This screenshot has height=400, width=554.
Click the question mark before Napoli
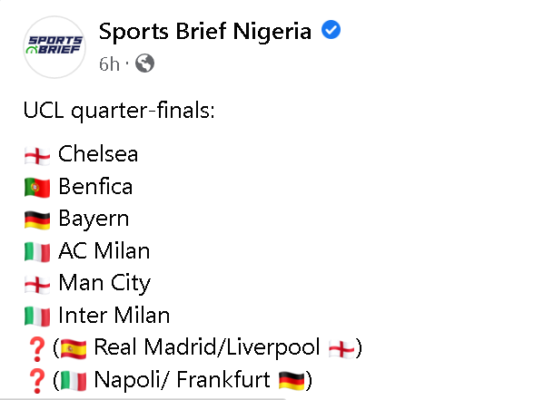click(x=36, y=381)
